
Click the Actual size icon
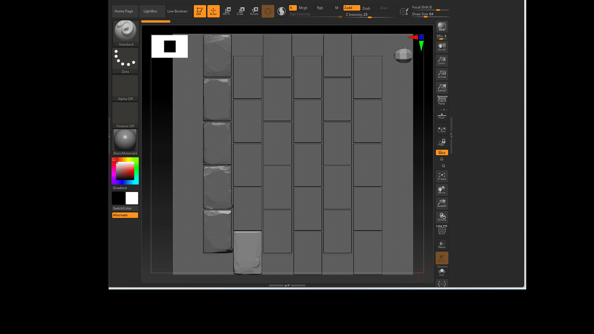[442, 74]
